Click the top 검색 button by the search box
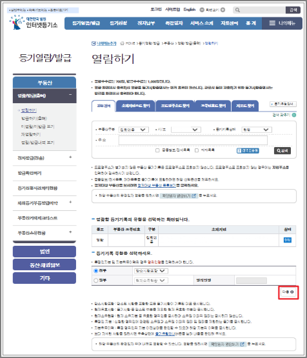Screen dimensions: 307x358 (293, 10)
